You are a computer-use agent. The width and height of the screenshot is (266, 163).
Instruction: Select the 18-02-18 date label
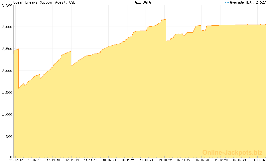click(x=35, y=160)
